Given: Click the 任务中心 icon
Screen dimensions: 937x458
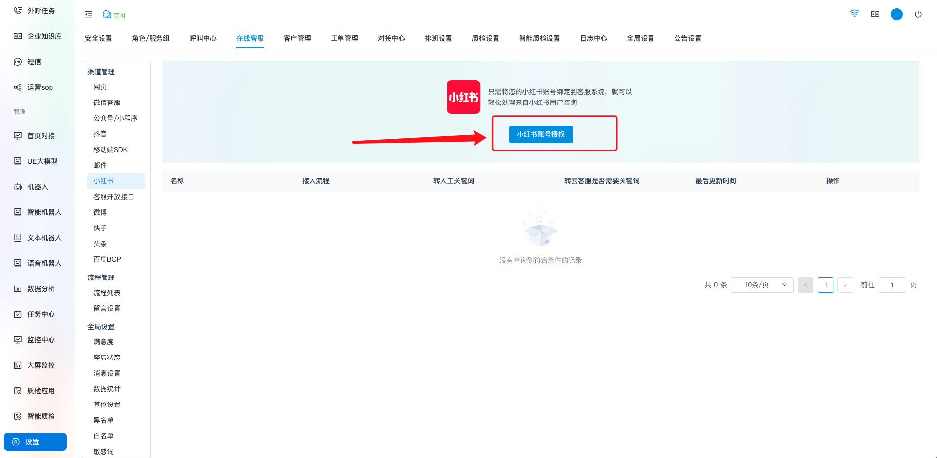Looking at the screenshot, I should [x=18, y=314].
